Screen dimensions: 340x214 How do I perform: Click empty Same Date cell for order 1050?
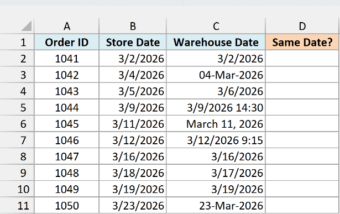302,206
